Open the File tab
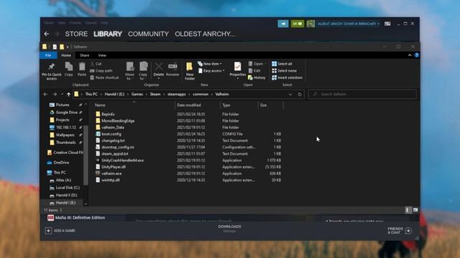460x258 pixels. [x=48, y=55]
